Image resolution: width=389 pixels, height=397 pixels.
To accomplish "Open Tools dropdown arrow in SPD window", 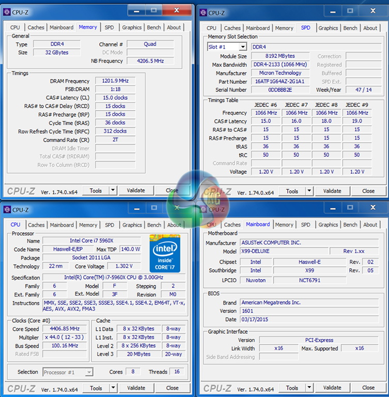I will (x=309, y=191).
